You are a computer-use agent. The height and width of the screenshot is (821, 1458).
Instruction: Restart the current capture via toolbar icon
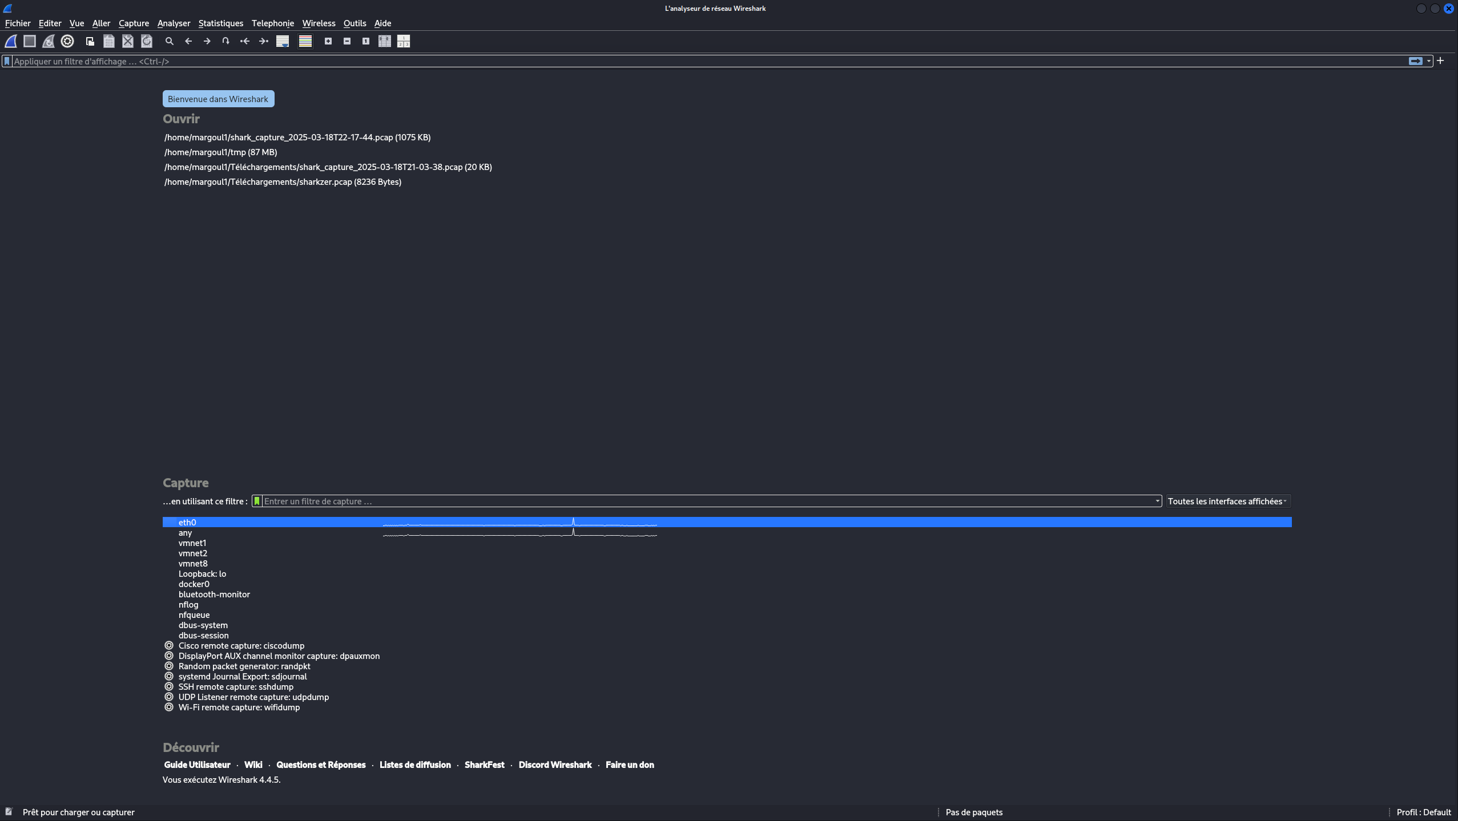[49, 41]
